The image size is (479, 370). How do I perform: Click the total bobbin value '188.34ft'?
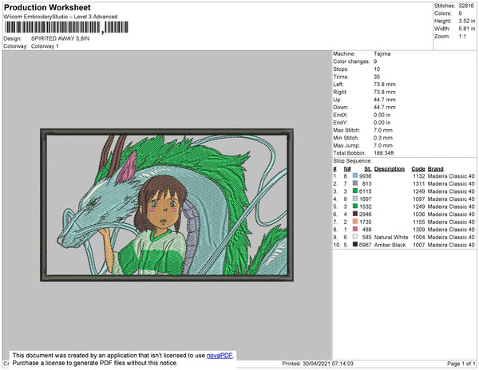[x=384, y=153]
